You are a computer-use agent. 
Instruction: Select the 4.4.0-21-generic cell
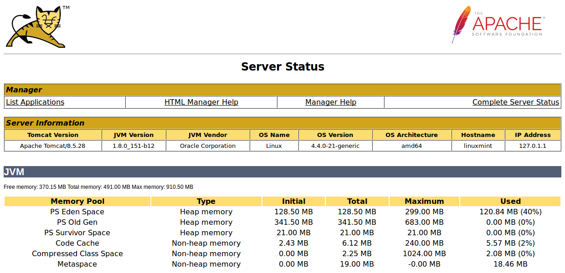pos(335,146)
